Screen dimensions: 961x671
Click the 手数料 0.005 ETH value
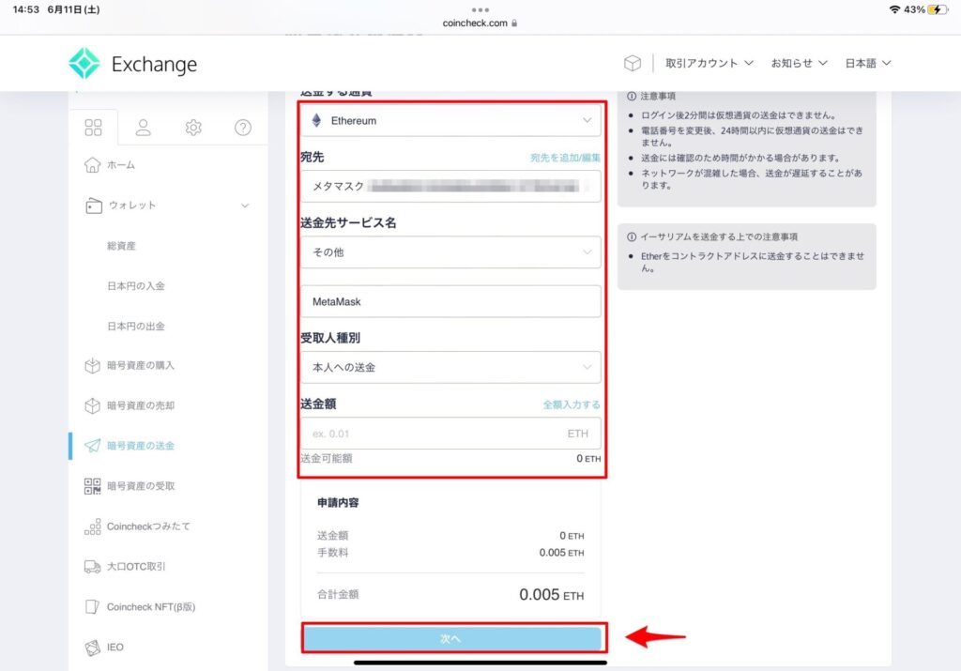[561, 553]
